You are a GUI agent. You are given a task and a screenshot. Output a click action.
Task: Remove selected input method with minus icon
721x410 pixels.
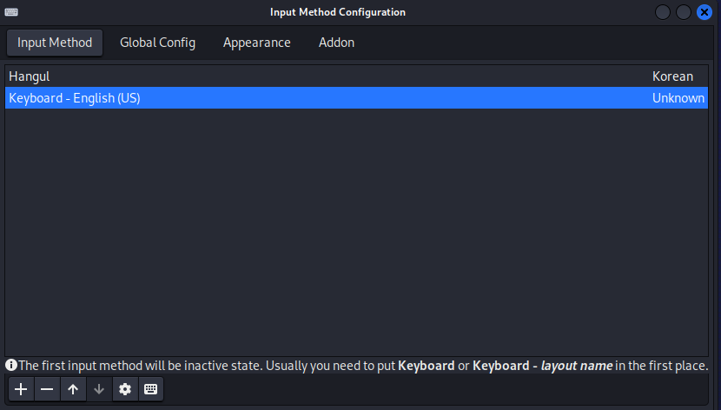coord(47,389)
